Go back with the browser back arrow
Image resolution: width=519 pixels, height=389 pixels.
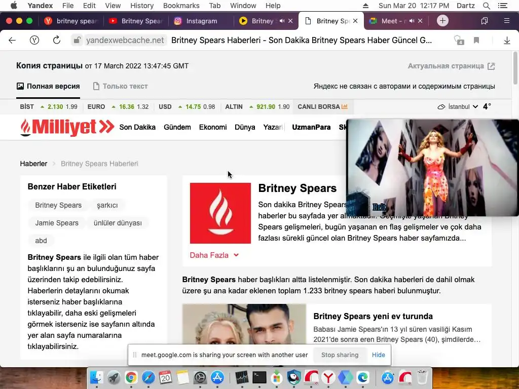tap(12, 41)
